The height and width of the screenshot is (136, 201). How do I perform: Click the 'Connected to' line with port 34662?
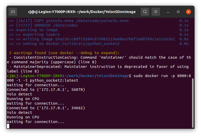[46, 108]
